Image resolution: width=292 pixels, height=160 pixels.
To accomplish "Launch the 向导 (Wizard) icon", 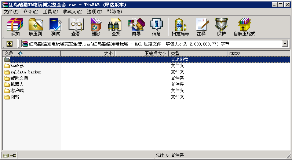I will coord(136,27).
